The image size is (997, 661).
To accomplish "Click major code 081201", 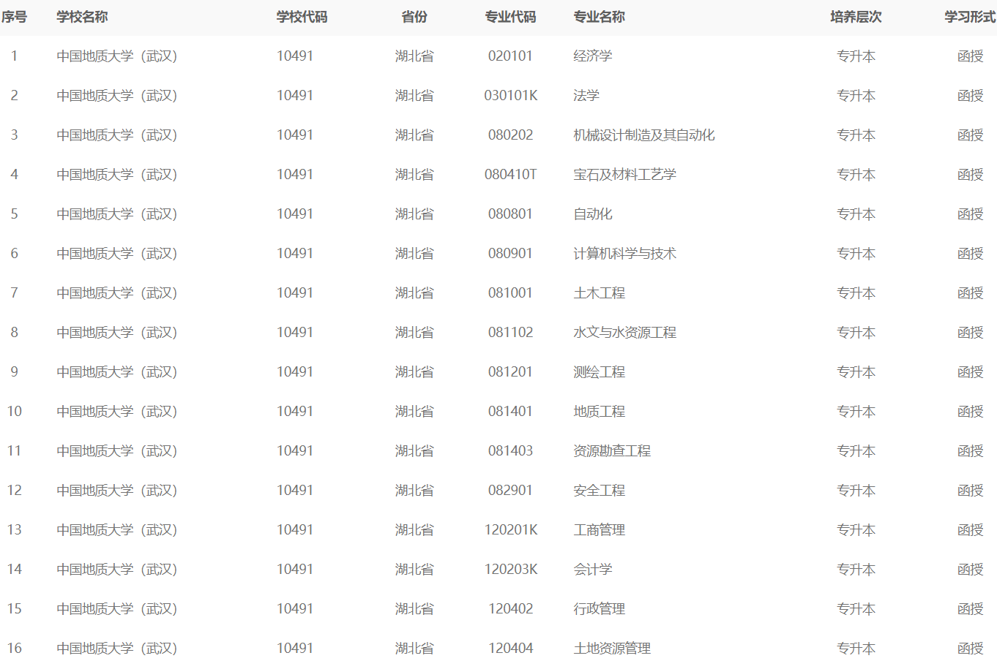I will point(510,372).
